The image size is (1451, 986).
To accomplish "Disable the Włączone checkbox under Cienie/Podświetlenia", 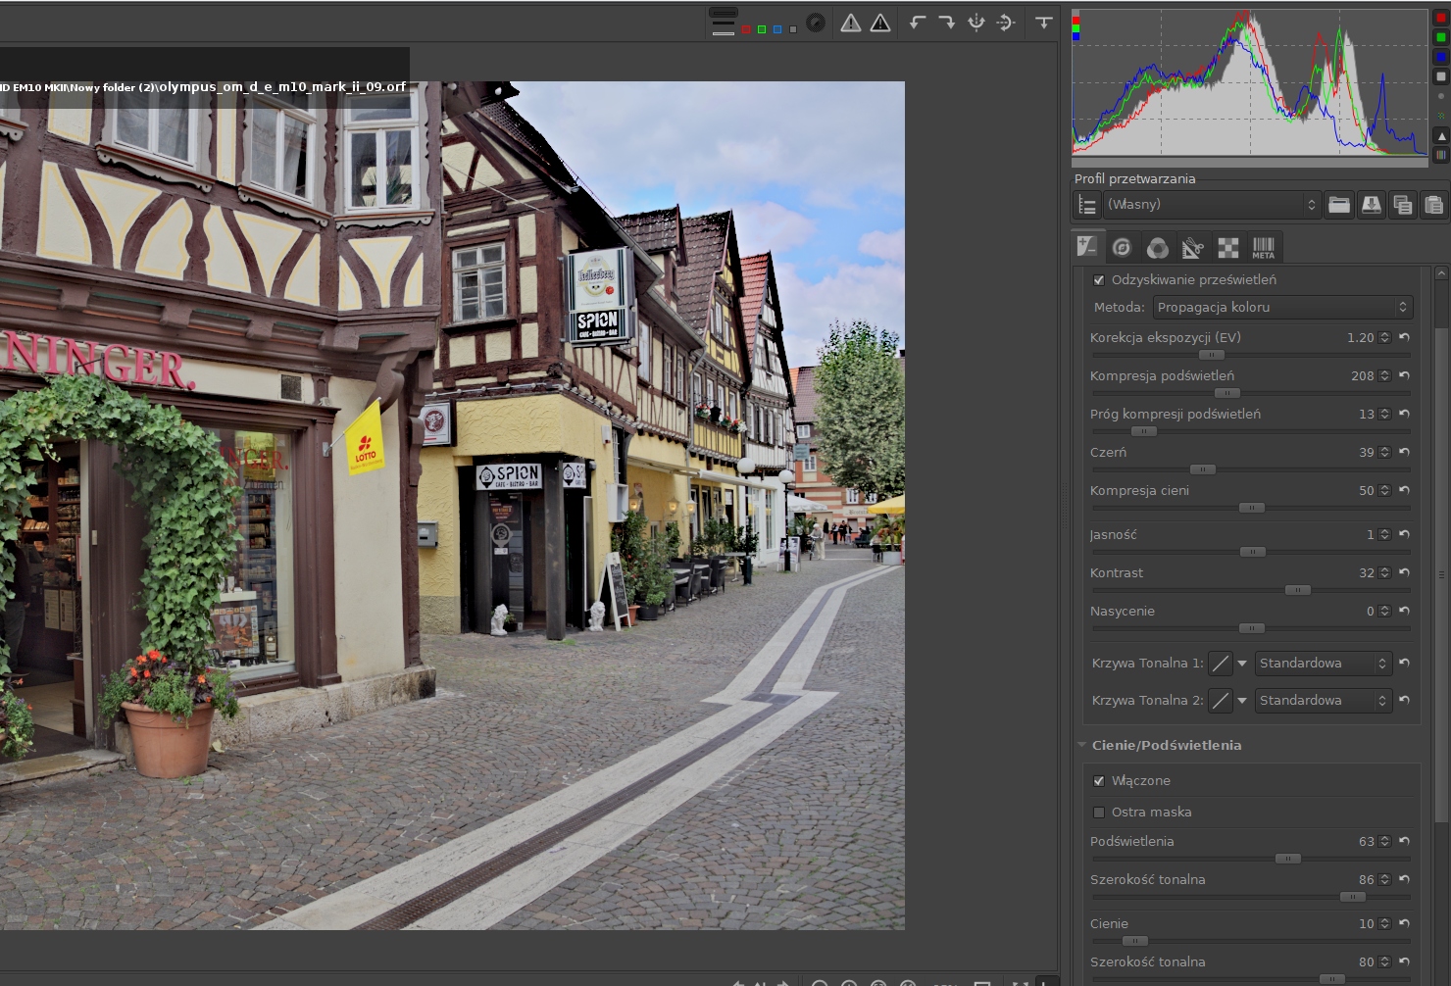I will point(1099,781).
